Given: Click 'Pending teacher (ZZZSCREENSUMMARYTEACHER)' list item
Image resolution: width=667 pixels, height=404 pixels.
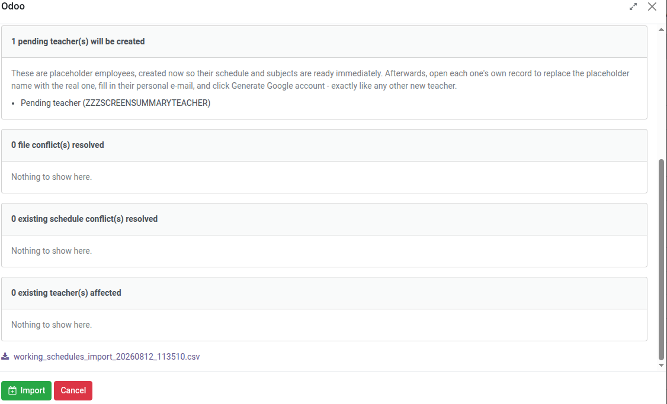Looking at the screenshot, I should coord(116,103).
